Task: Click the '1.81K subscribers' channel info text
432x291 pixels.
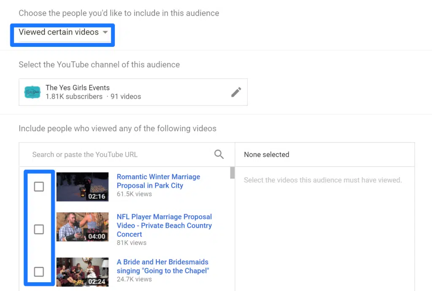Action: click(x=74, y=97)
